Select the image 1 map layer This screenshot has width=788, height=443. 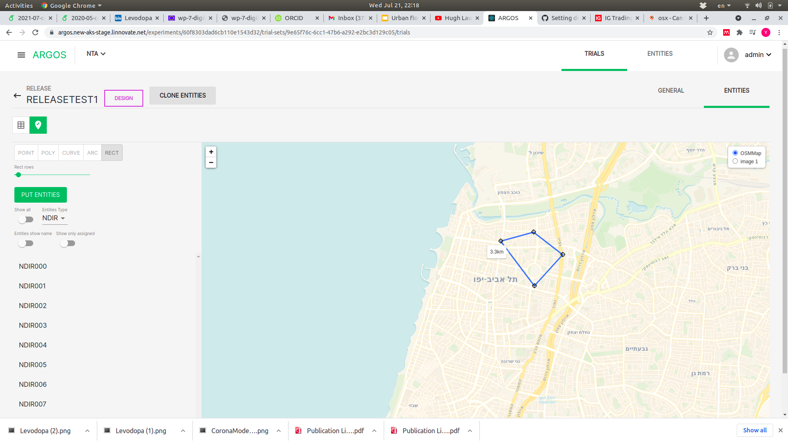click(x=735, y=161)
